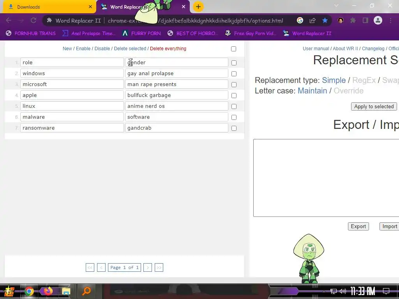Click the 'software' replacement field

(x=177, y=117)
